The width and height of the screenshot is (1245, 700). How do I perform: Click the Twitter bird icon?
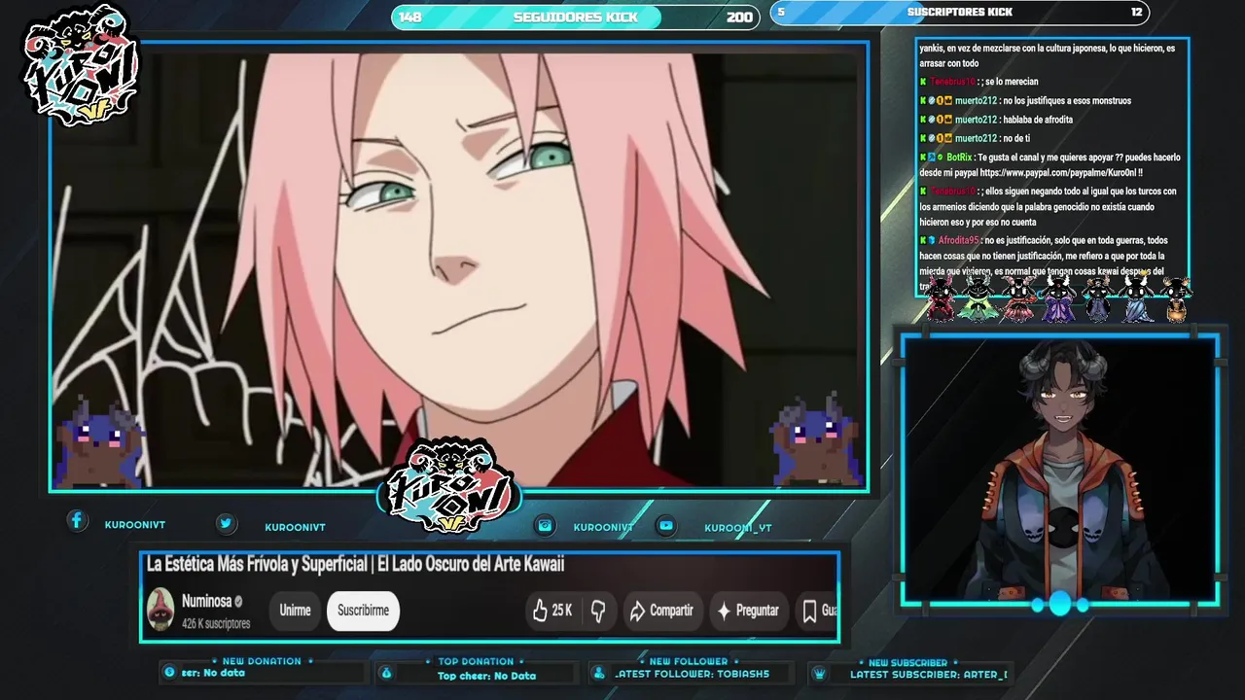226,523
